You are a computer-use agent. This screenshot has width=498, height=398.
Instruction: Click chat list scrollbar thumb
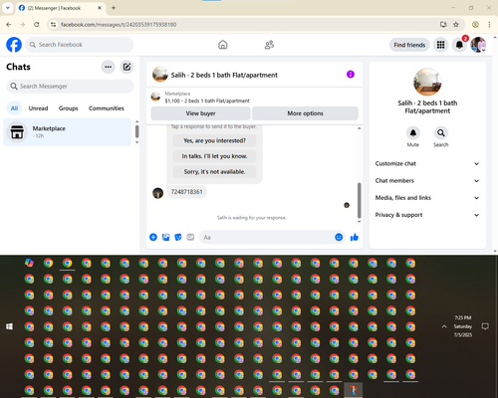[137, 131]
